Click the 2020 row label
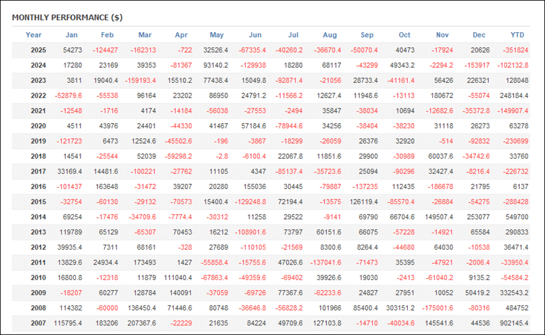Screen dimensions: 545x335 click(x=38, y=125)
